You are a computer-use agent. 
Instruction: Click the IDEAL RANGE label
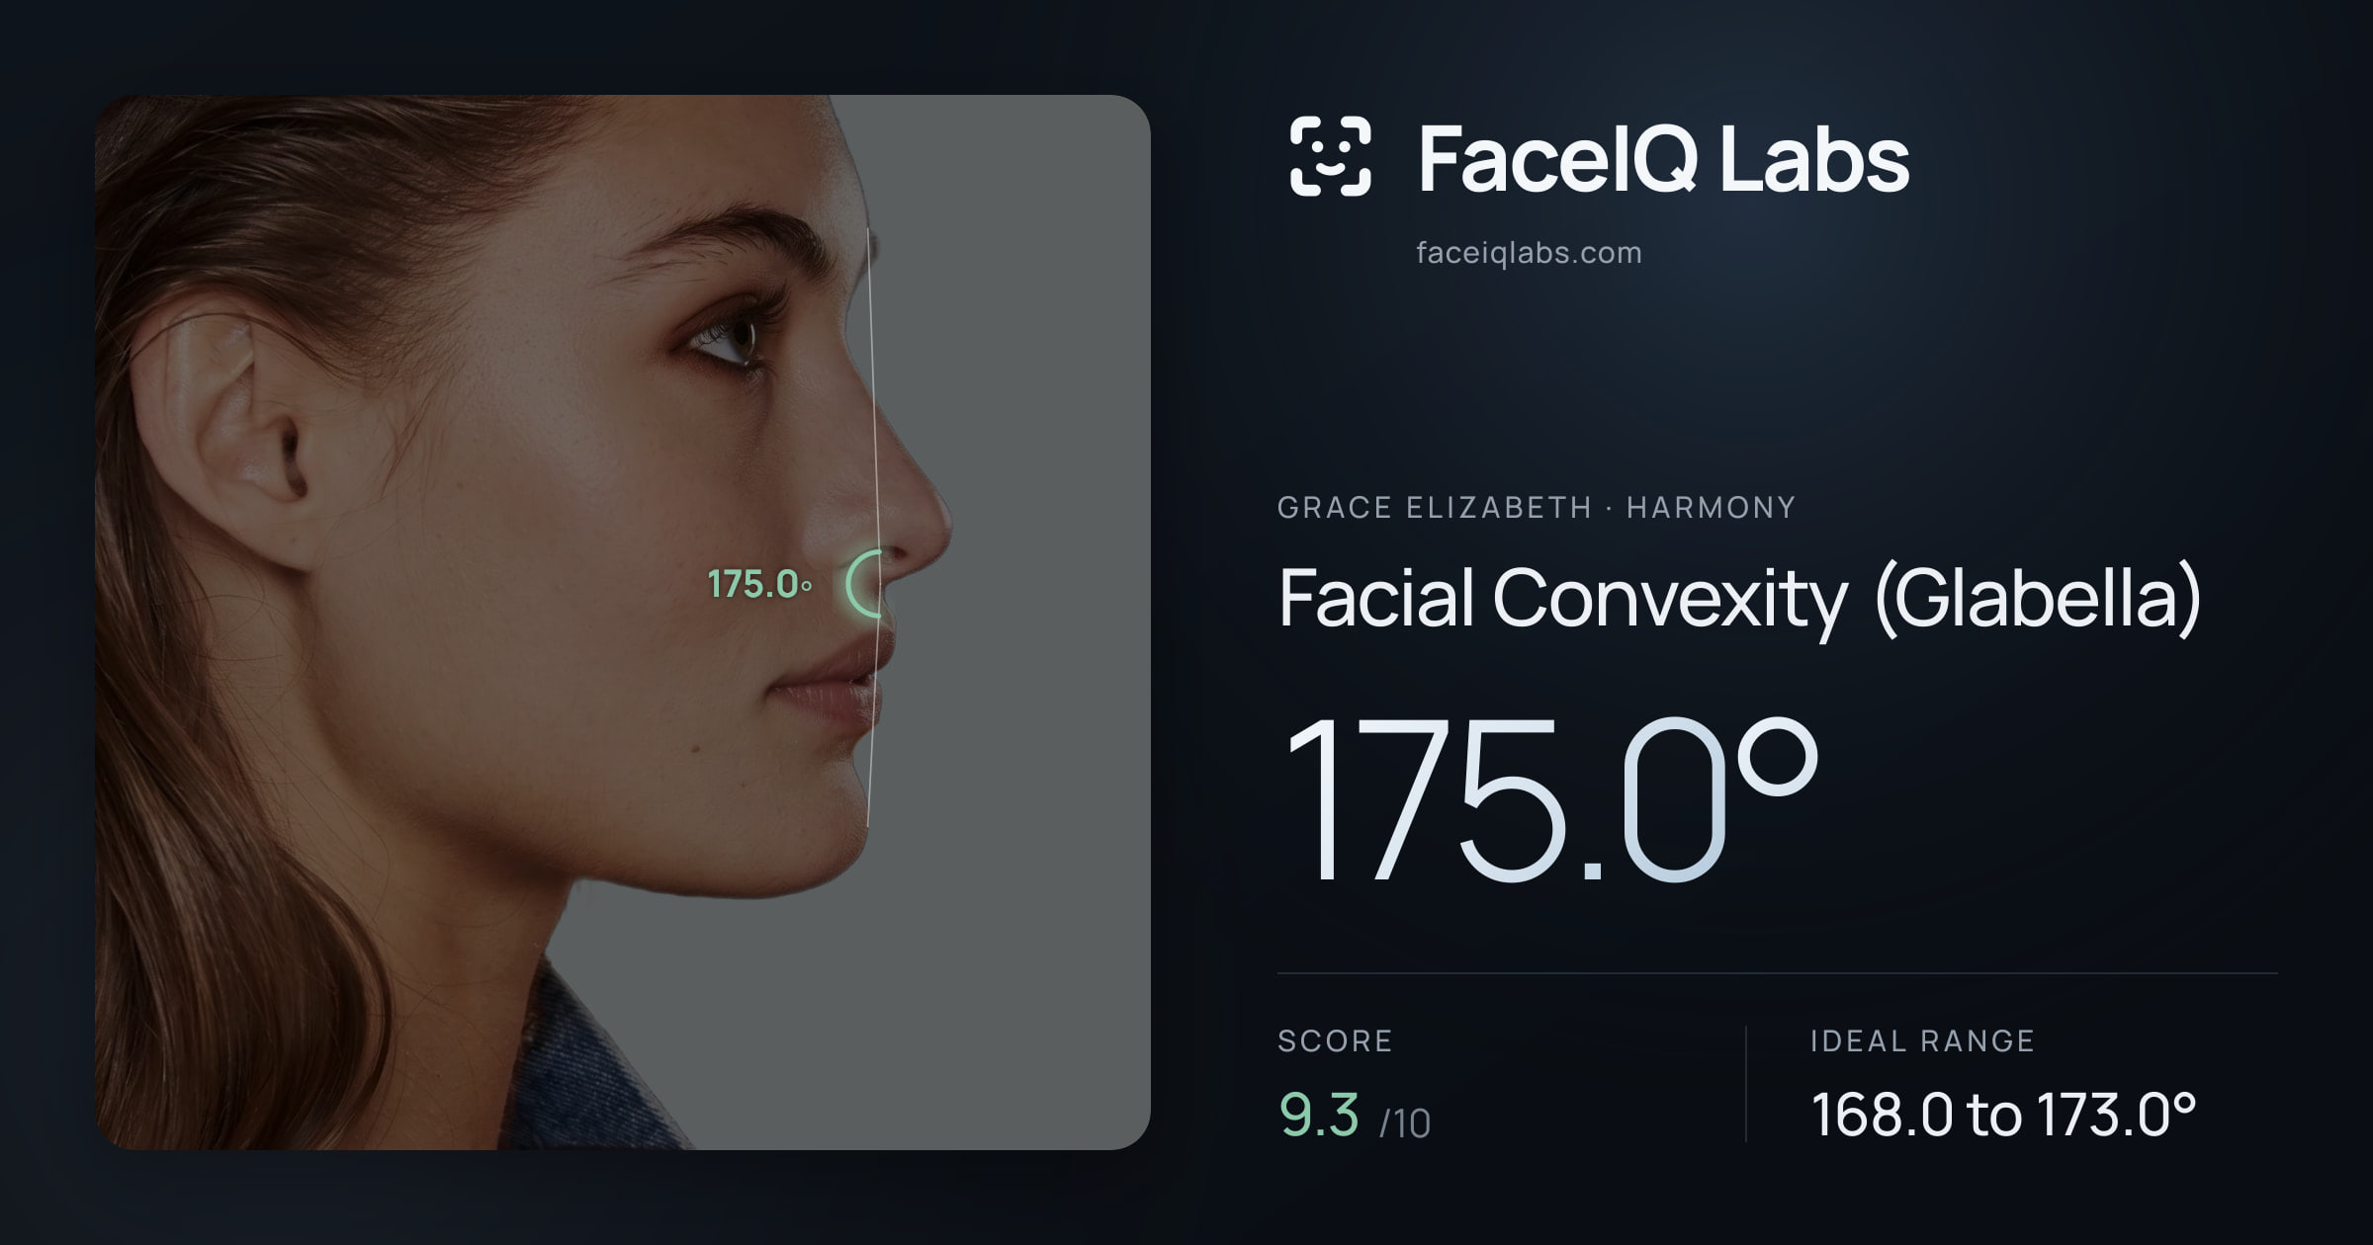1922,1040
